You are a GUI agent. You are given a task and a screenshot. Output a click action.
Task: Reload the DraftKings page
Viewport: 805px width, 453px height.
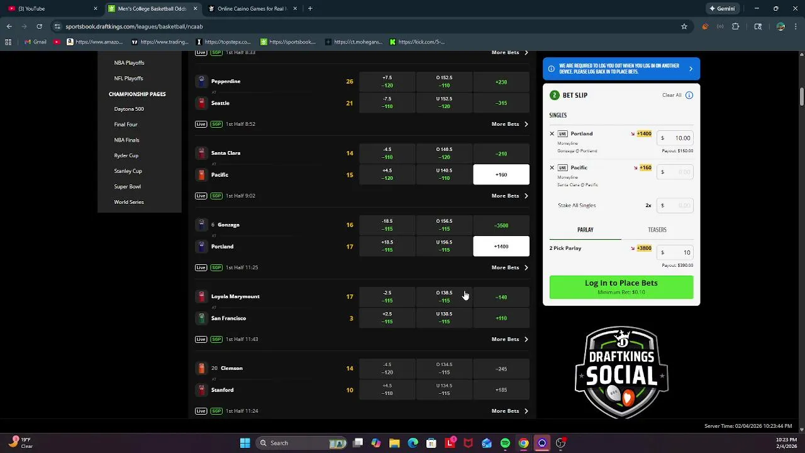39,26
